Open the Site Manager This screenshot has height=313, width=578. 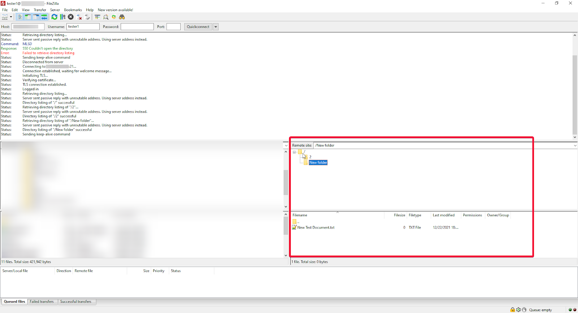coord(5,17)
